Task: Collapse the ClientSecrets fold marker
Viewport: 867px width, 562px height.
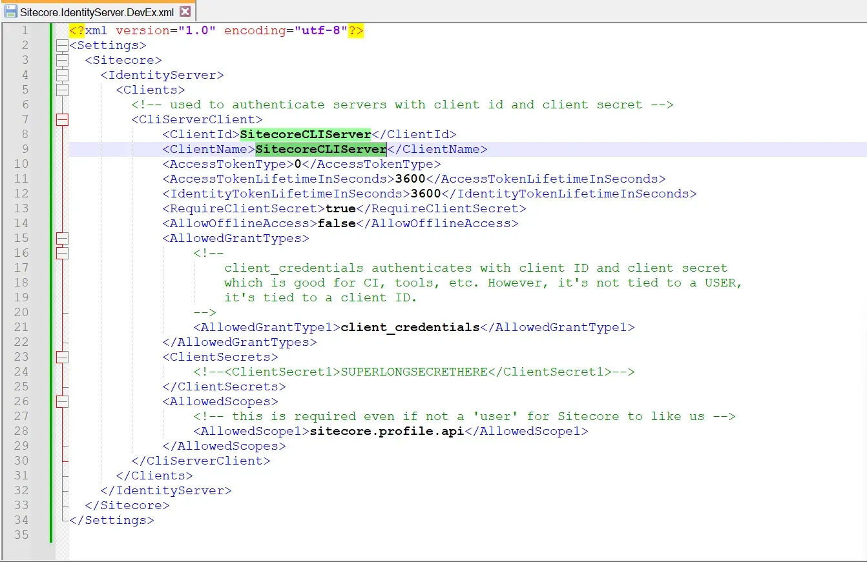Action: coord(62,357)
